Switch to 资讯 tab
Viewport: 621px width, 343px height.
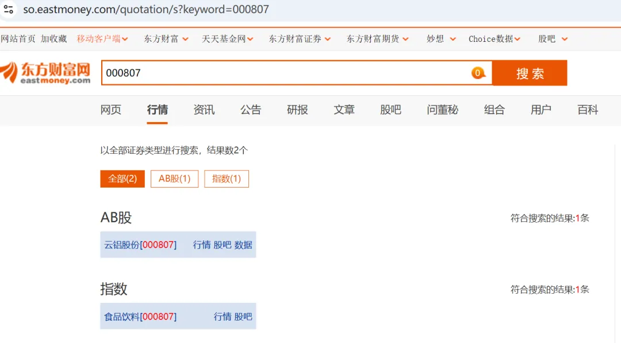pyautogui.click(x=204, y=110)
